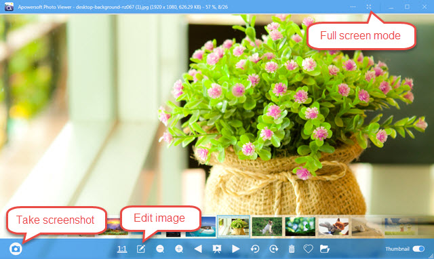Viewport: 434px width, 259px height.
Task: Open a file with the folder icon
Action: (x=325, y=249)
